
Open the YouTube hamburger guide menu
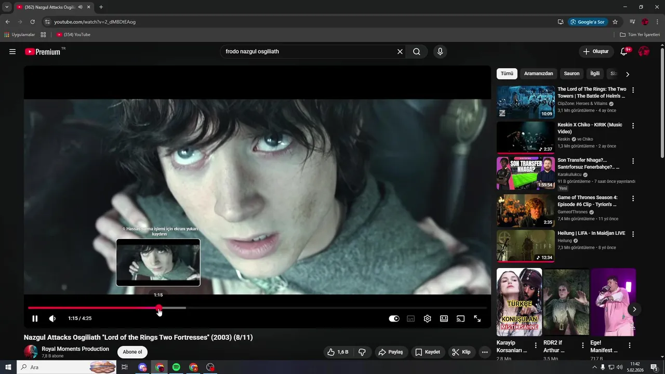12,51
